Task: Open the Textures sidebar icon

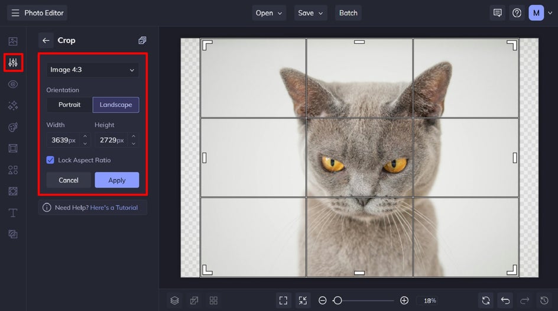Action: click(13, 234)
